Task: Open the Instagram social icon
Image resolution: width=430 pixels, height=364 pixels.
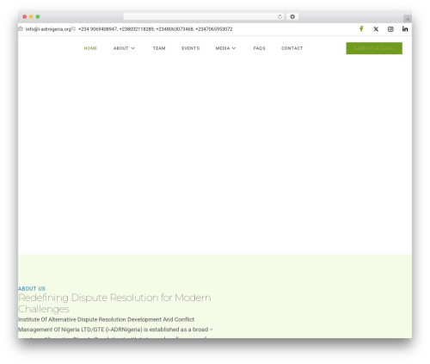Action: (x=390, y=29)
